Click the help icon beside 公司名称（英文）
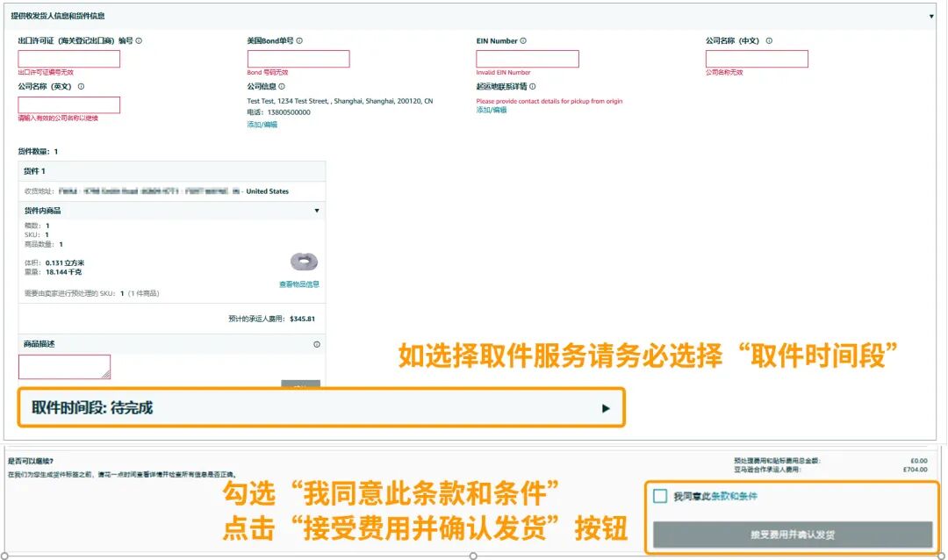 pos(82,87)
